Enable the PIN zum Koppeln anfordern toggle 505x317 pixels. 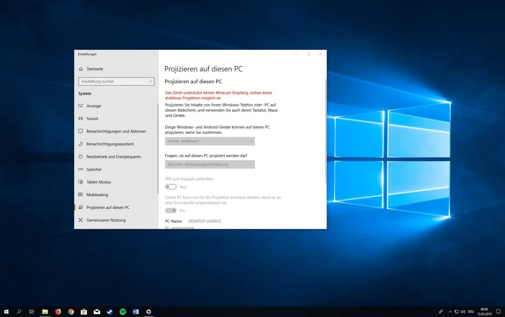(171, 186)
